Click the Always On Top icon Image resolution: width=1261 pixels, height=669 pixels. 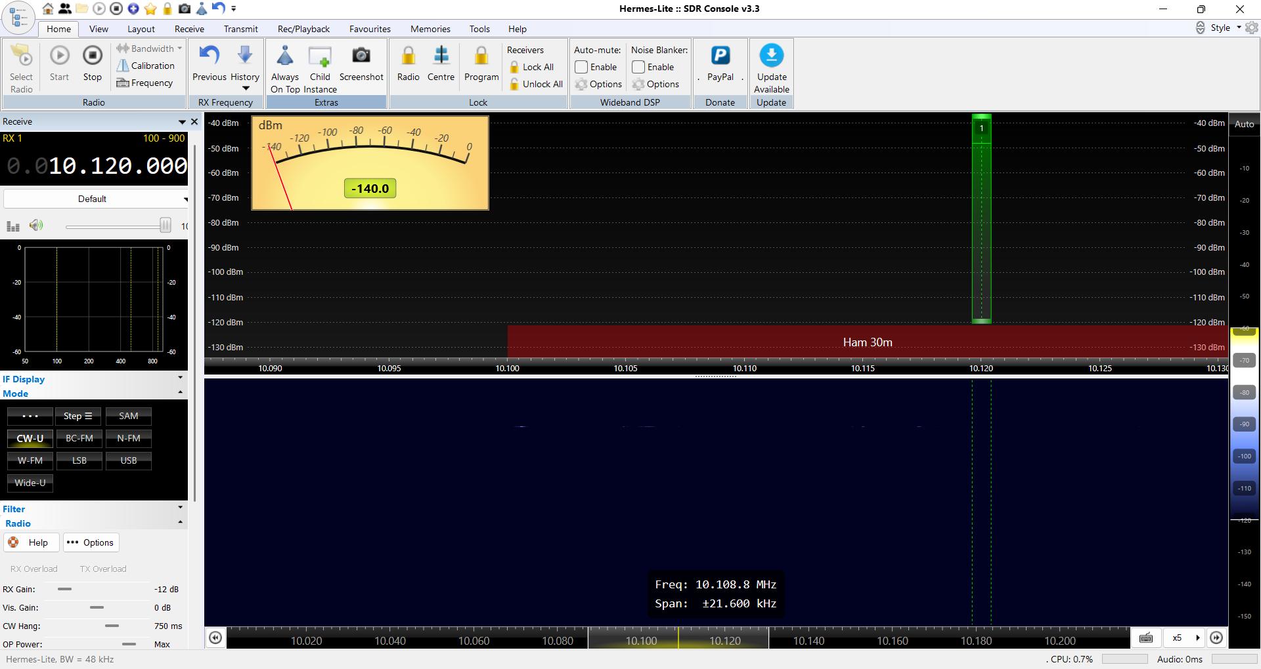(x=284, y=57)
